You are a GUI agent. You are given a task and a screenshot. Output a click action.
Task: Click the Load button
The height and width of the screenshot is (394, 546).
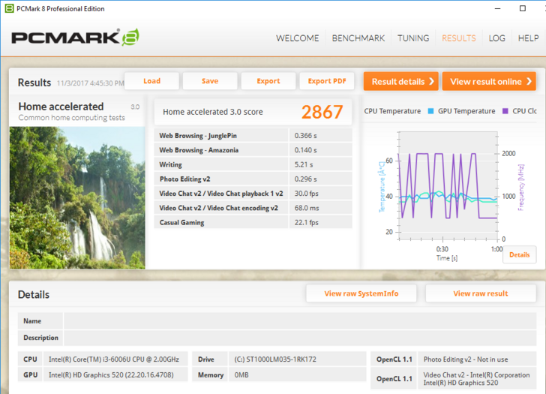tap(151, 81)
